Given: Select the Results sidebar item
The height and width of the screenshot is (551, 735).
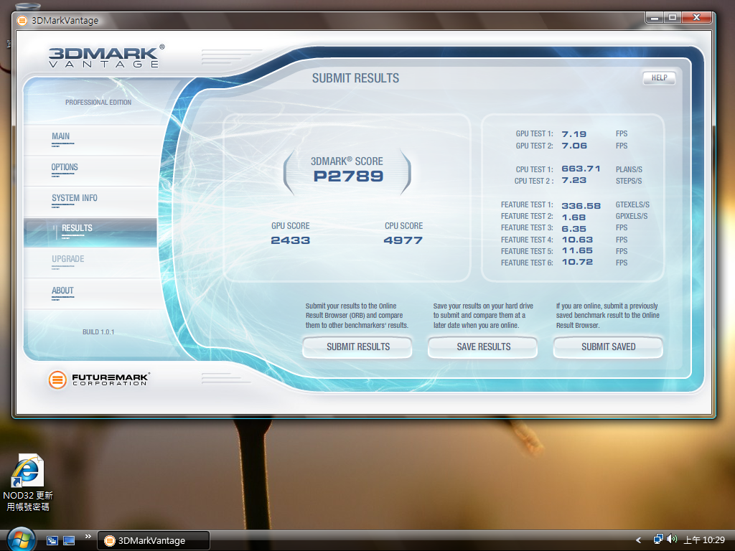Looking at the screenshot, I should [77, 228].
